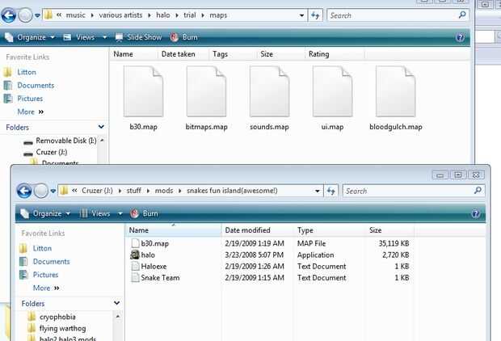Sort by Date taken column
The width and height of the screenshot is (501, 341).
pyautogui.click(x=183, y=54)
